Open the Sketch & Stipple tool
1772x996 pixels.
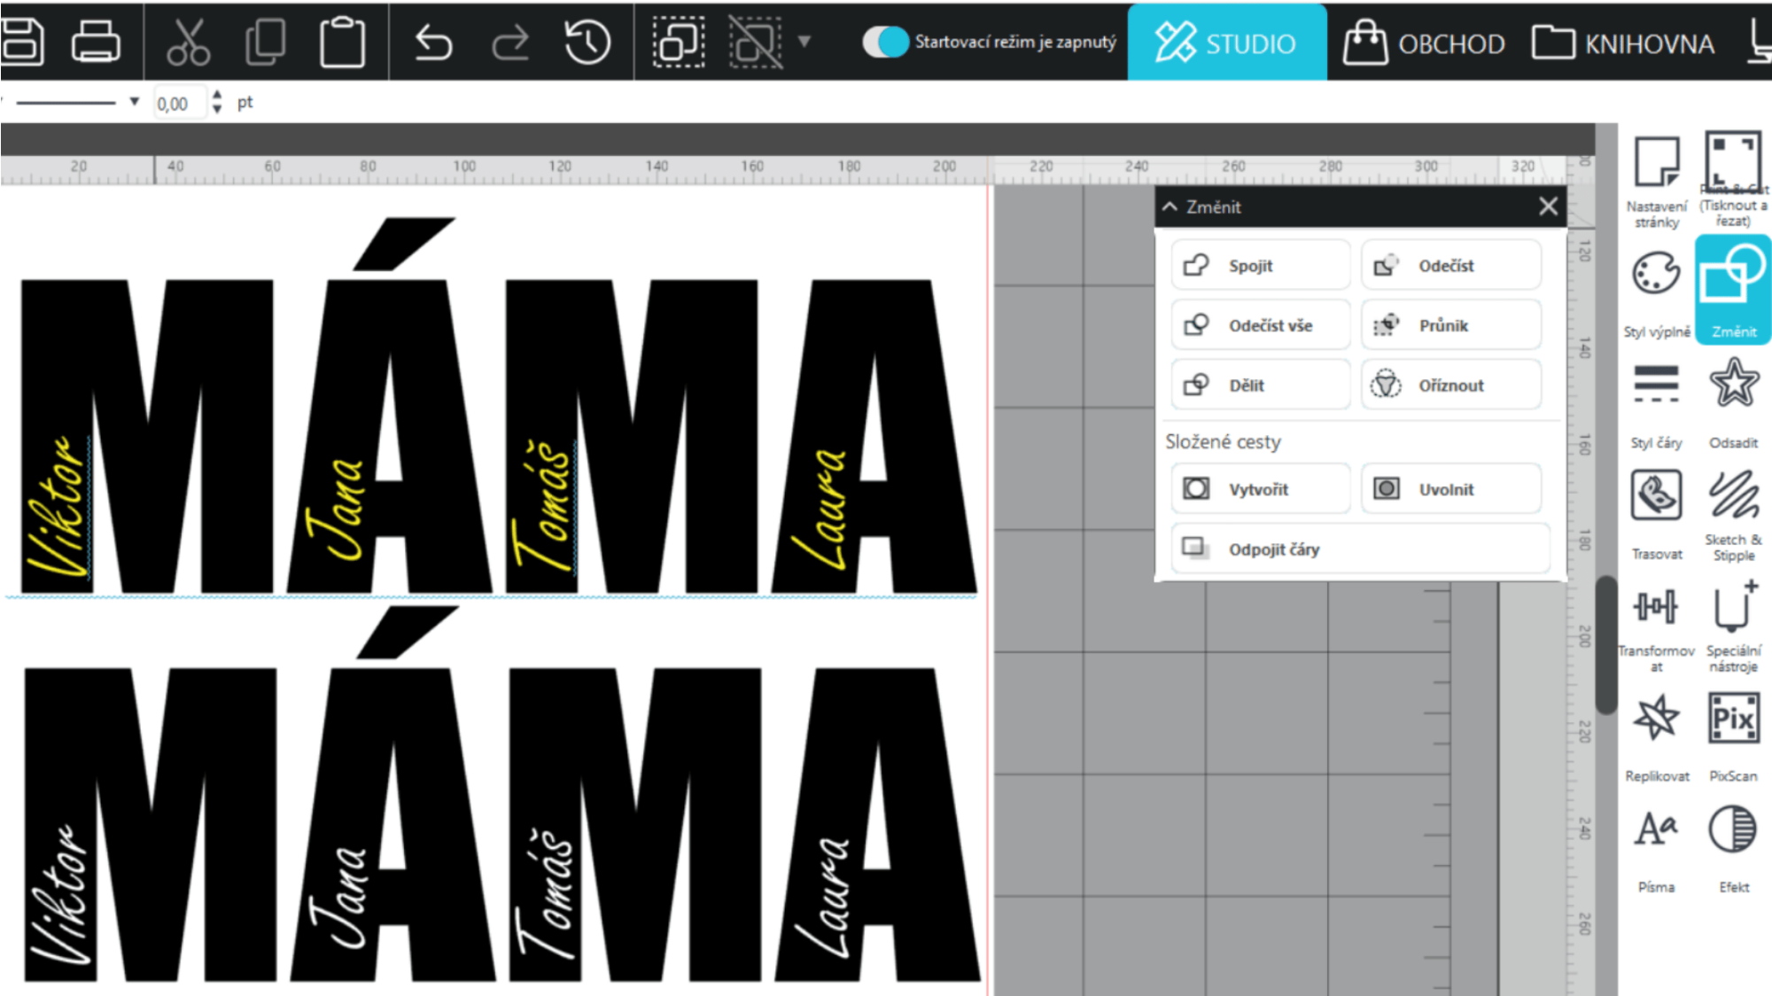[1734, 495]
